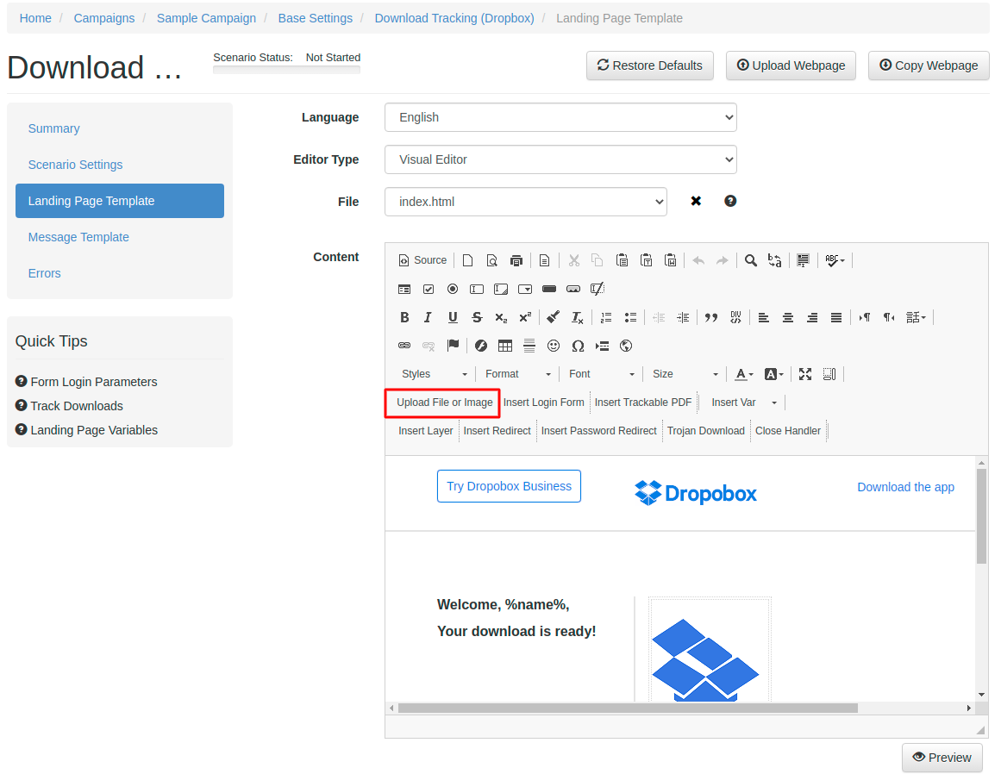Insert an IFrame globe icon
This screenshot has height=774, width=1001.
[626, 346]
